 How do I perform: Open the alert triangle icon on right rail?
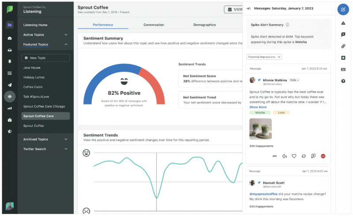[343, 23]
